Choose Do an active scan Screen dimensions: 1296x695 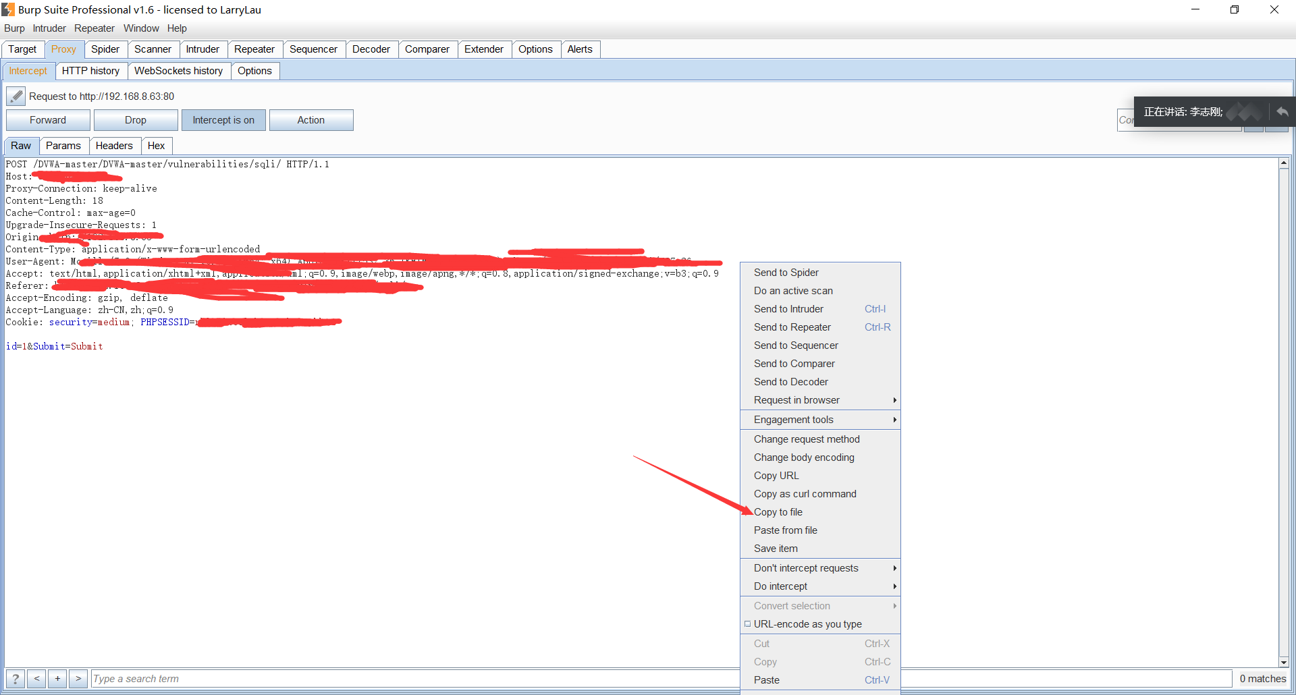(x=820, y=291)
